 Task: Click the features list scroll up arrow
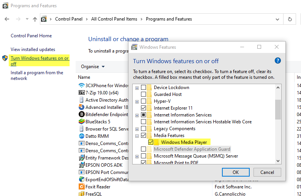tap(278, 88)
